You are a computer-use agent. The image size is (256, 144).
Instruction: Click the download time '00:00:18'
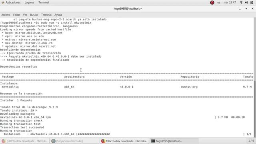238,117
